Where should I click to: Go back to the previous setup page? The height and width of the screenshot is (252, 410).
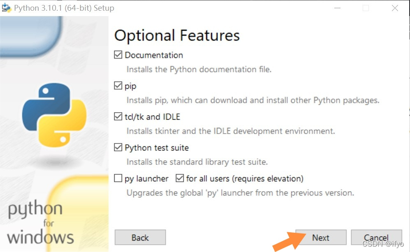pyautogui.click(x=140, y=237)
